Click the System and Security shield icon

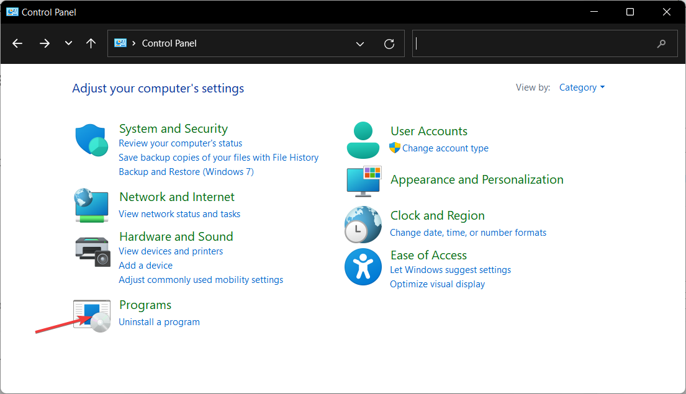pos(92,140)
